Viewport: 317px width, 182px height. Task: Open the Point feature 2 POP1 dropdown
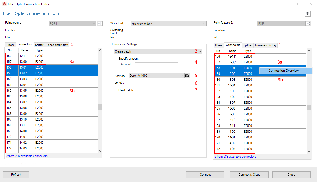[x=281, y=24]
